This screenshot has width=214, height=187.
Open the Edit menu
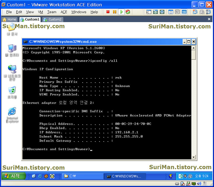click(x=19, y=12)
